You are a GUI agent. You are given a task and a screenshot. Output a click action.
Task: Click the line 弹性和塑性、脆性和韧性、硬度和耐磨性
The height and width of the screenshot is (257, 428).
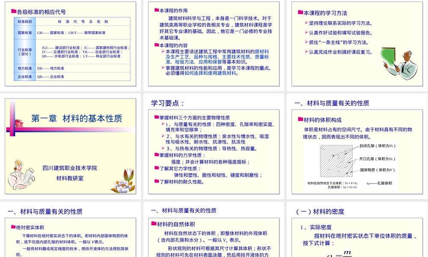tap(218, 175)
